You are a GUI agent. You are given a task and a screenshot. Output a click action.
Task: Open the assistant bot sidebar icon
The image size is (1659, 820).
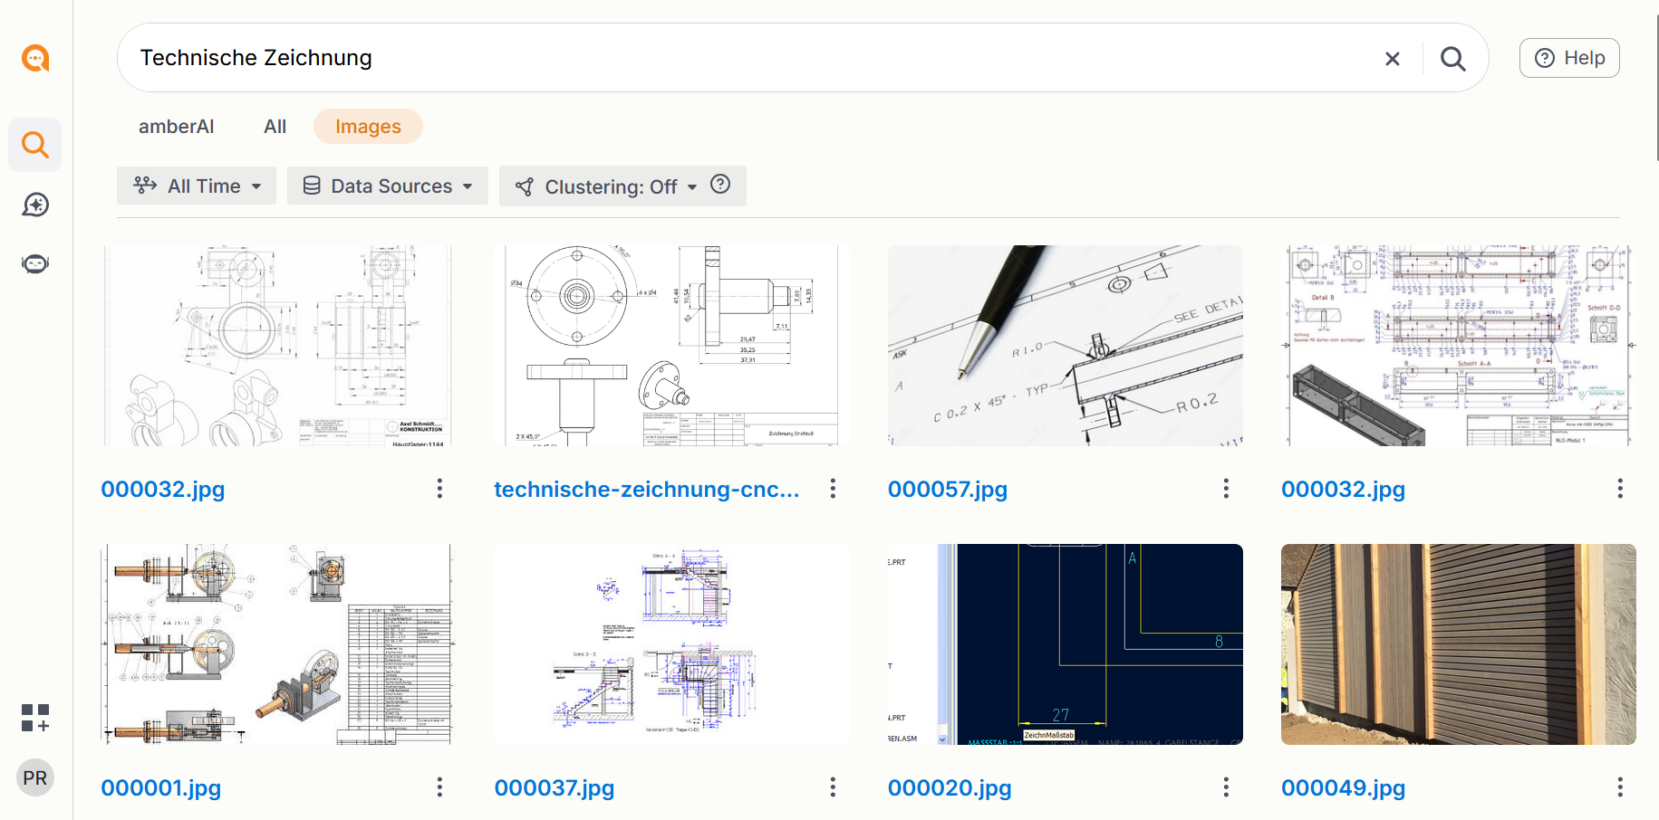coord(35,263)
